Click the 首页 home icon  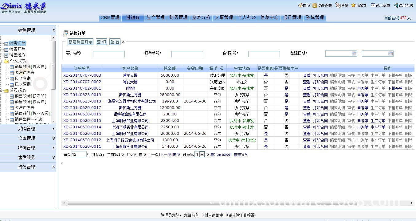click(300, 6)
